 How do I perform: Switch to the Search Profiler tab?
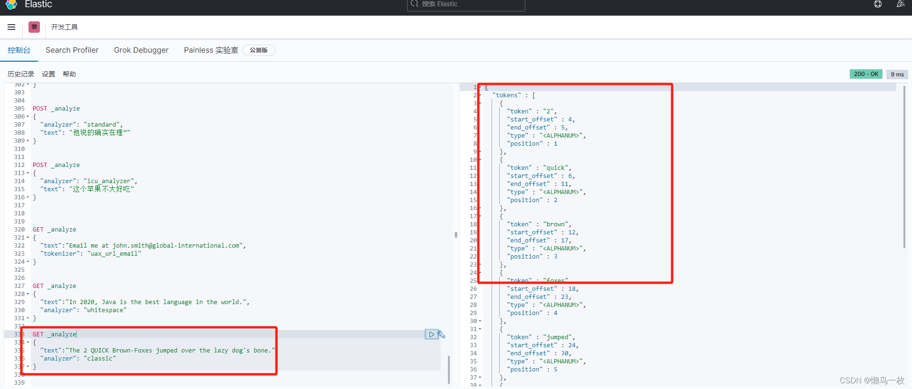[72, 50]
